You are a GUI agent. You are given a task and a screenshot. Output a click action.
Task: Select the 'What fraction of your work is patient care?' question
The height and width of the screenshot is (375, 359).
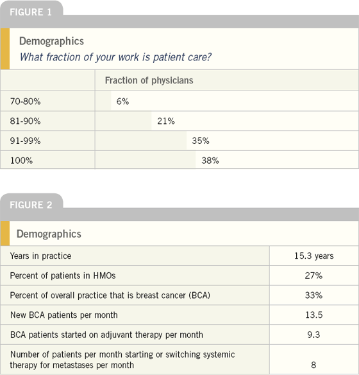click(x=115, y=57)
